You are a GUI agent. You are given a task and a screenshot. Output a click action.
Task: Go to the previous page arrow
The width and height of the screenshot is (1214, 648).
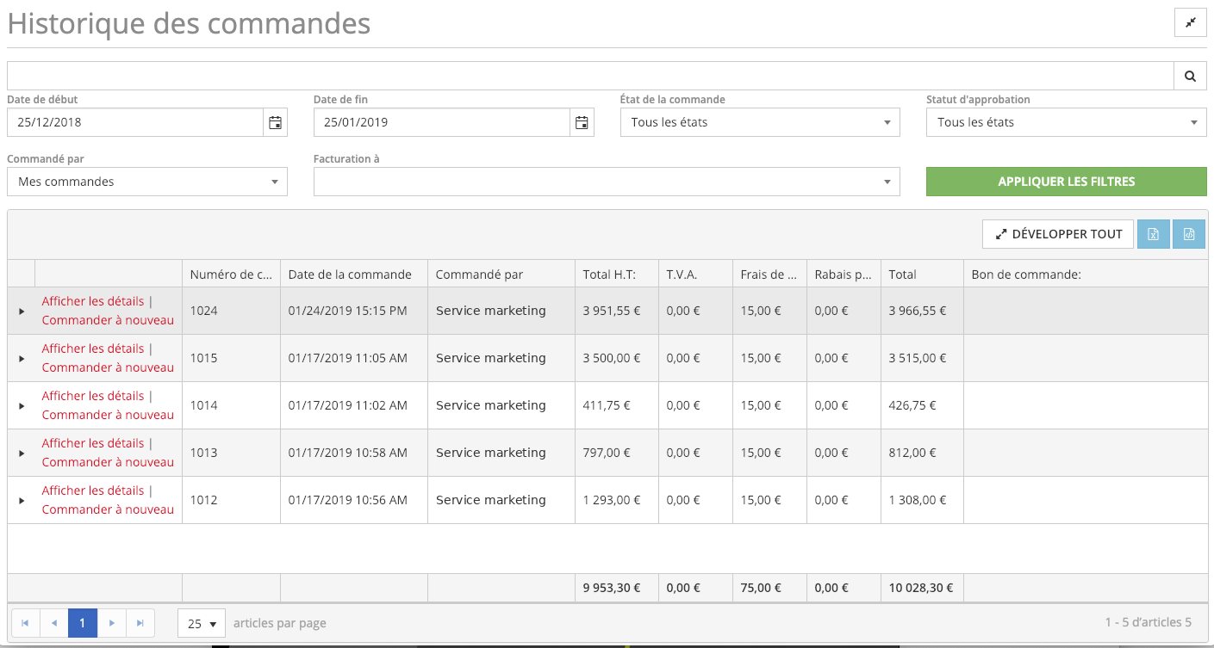[54, 623]
